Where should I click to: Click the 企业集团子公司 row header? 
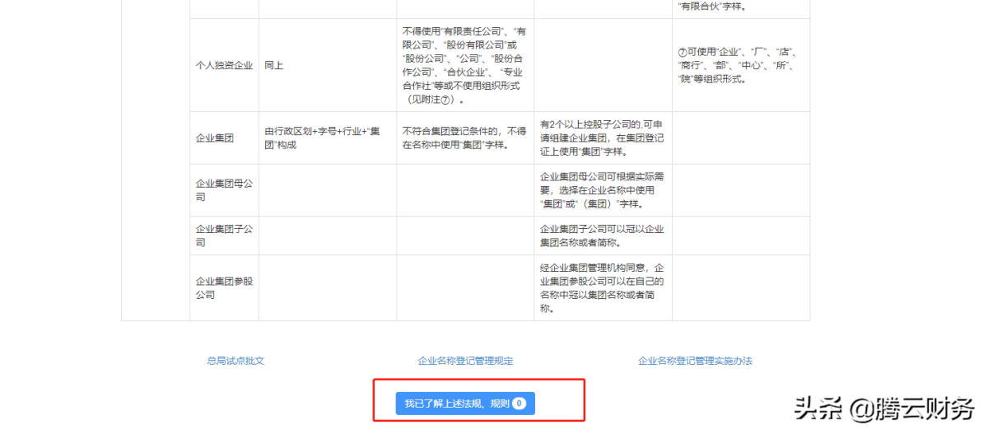click(x=224, y=236)
